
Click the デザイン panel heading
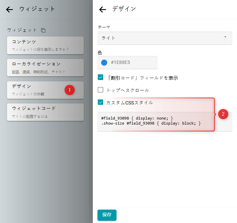124,9
